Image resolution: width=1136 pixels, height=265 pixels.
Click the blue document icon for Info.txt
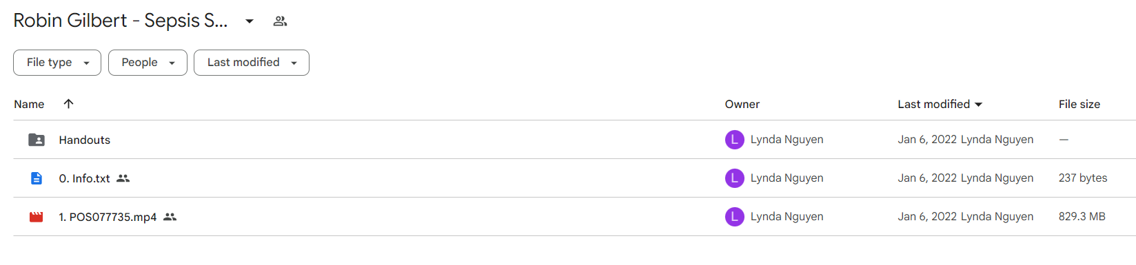pos(37,178)
